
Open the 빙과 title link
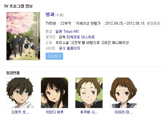coord(50,15)
